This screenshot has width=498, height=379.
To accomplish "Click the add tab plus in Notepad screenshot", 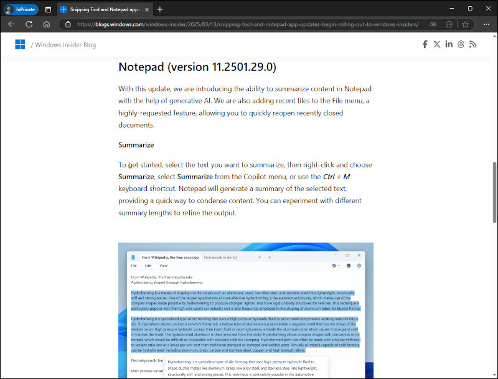I will coord(270,257).
